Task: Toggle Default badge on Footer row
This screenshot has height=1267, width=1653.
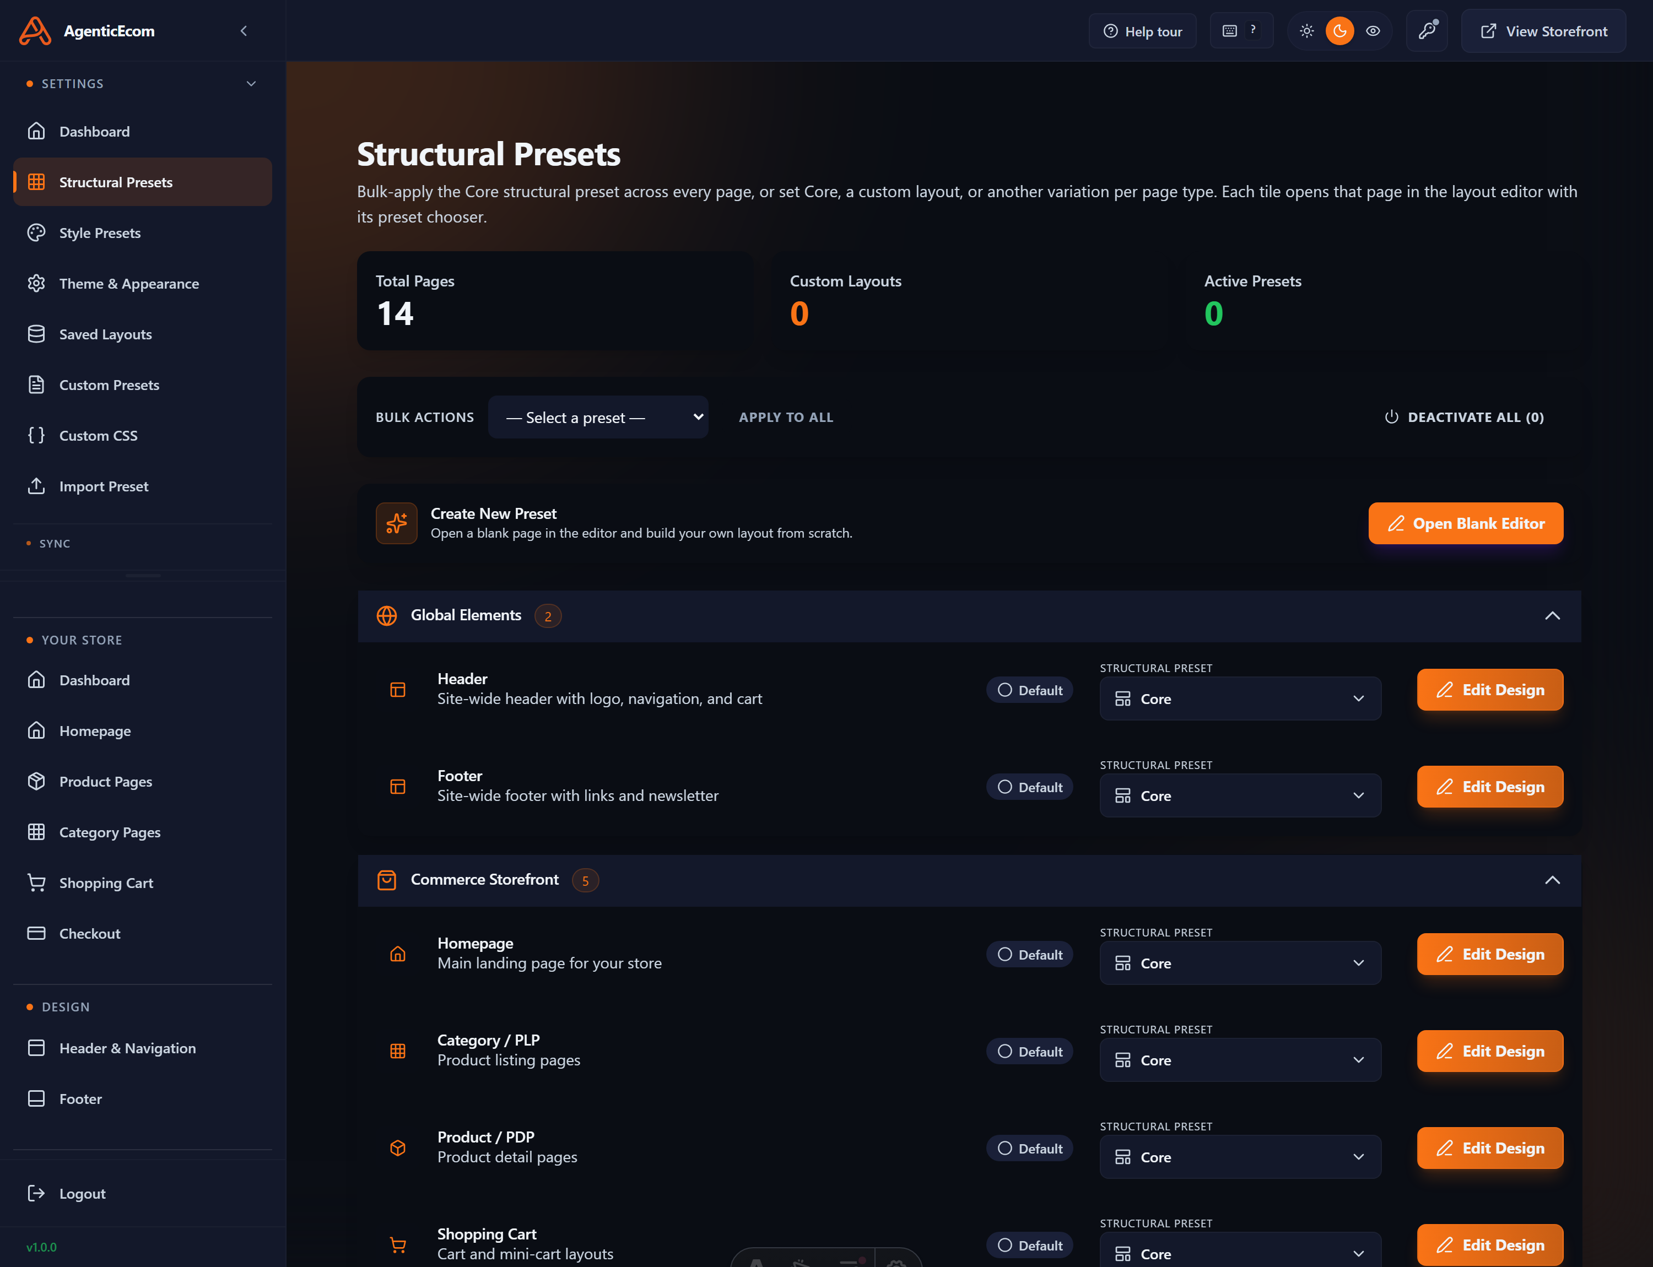Action: pyautogui.click(x=1030, y=787)
